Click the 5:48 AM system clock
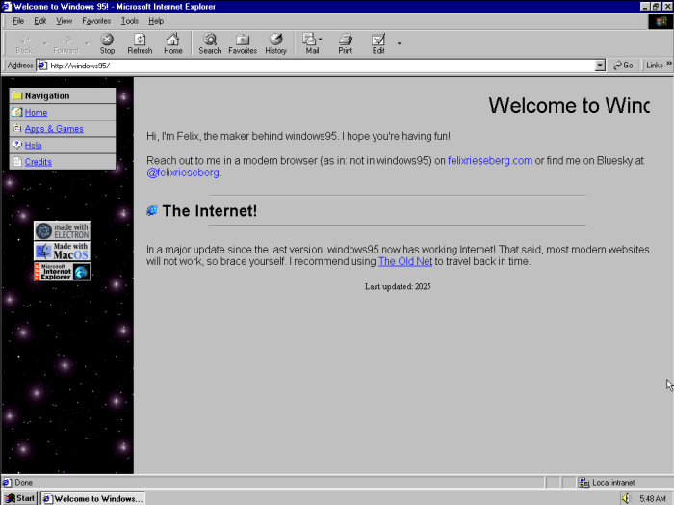This screenshot has height=505, width=674. pyautogui.click(x=653, y=499)
